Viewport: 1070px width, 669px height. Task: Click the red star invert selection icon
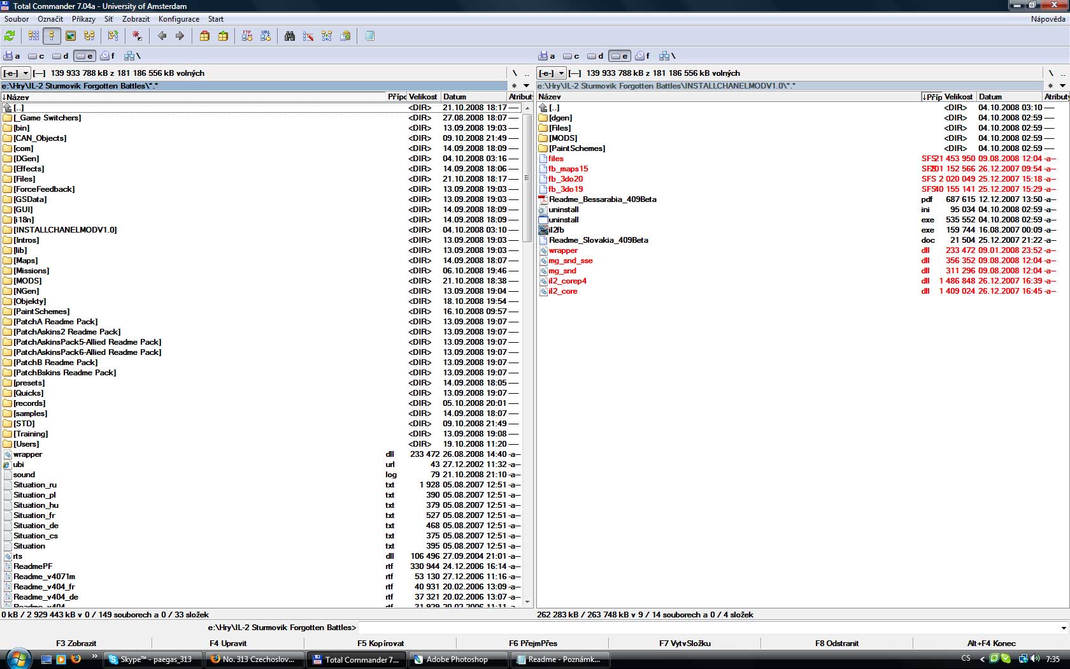[x=137, y=36]
